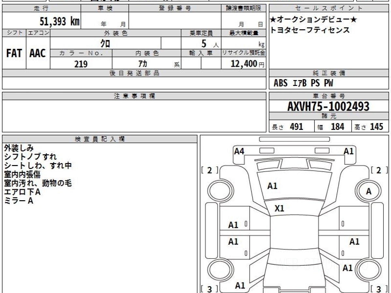Click the シフトノブすれ note
This screenshot has width=391, height=293.
pos(30,157)
